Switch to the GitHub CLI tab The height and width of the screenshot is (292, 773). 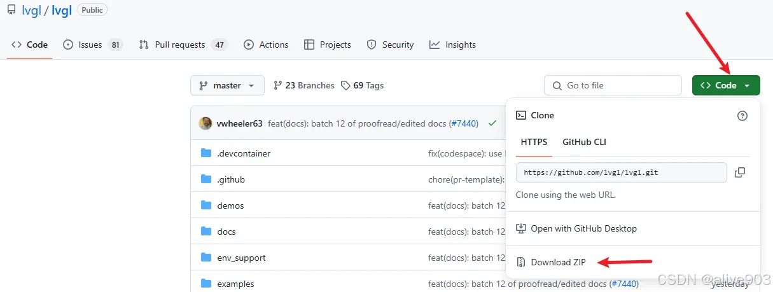click(x=584, y=142)
